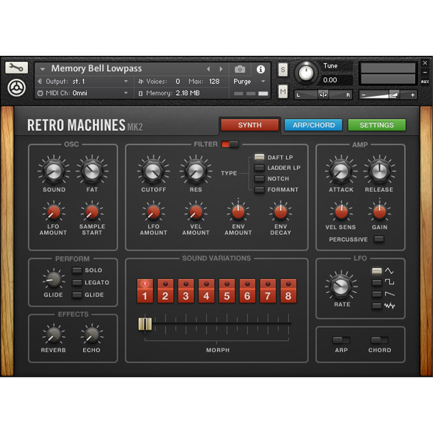Decrease volume with minus button
The height and width of the screenshot is (433, 433).
[x=363, y=95]
